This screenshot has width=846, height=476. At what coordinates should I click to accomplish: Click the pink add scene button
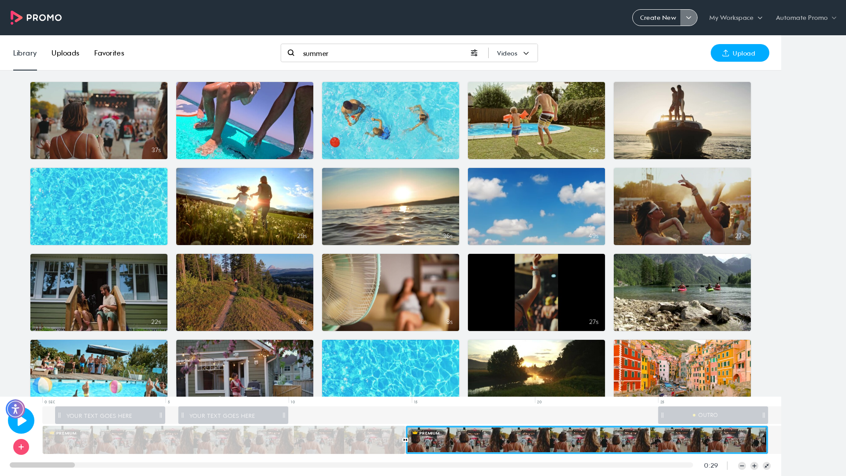[21, 447]
